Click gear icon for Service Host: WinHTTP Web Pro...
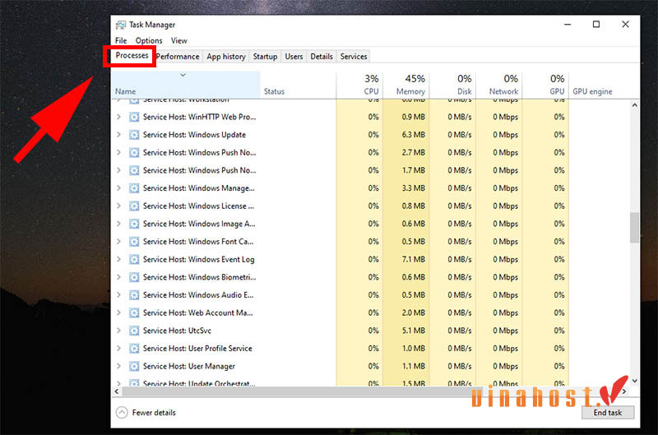 [134, 117]
